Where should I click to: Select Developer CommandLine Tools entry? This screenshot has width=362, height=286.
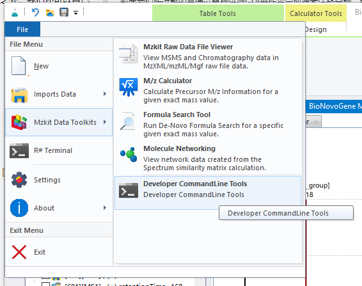click(x=208, y=193)
